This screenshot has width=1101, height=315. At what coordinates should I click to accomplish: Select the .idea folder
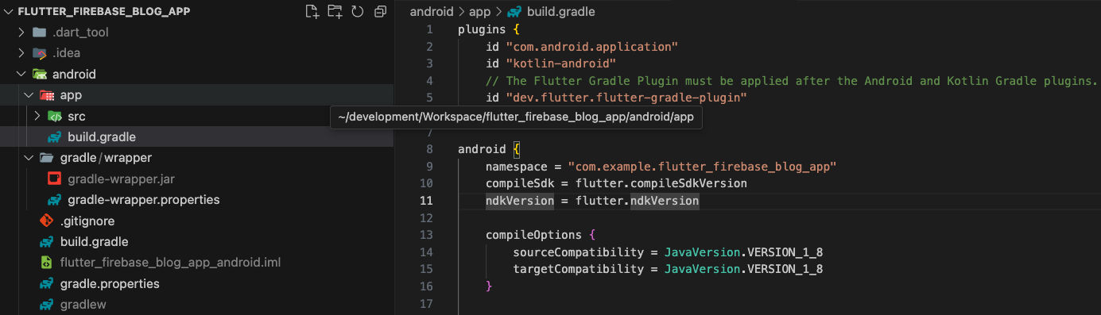click(x=196, y=53)
